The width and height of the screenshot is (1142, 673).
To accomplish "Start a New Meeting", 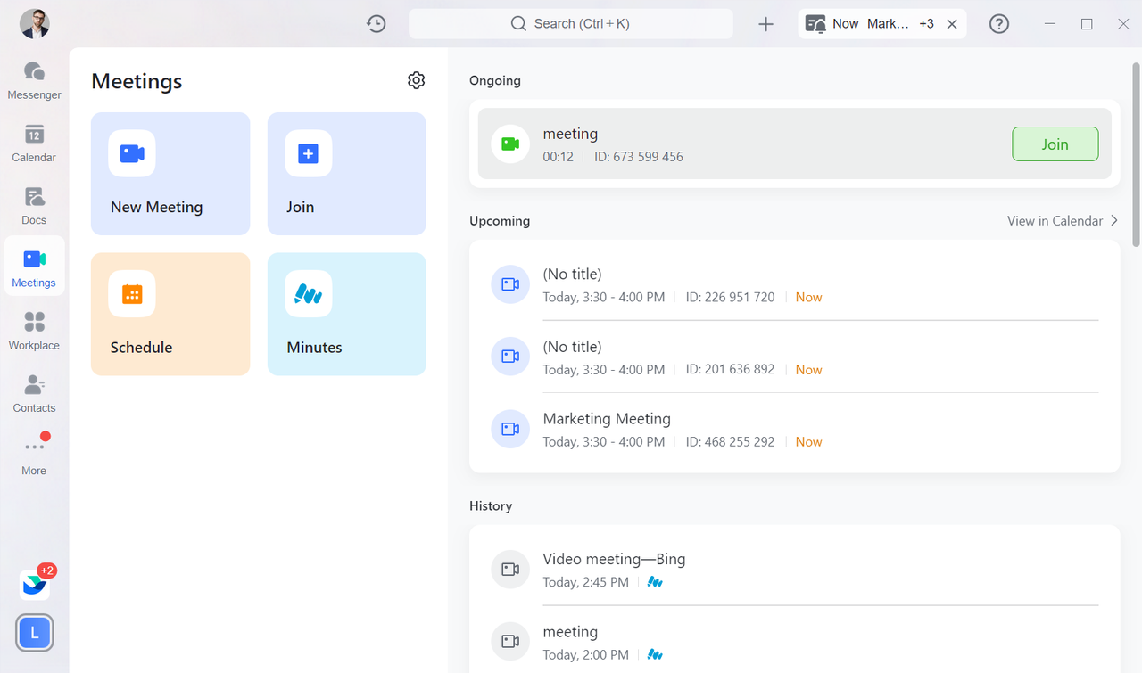I will click(x=170, y=174).
